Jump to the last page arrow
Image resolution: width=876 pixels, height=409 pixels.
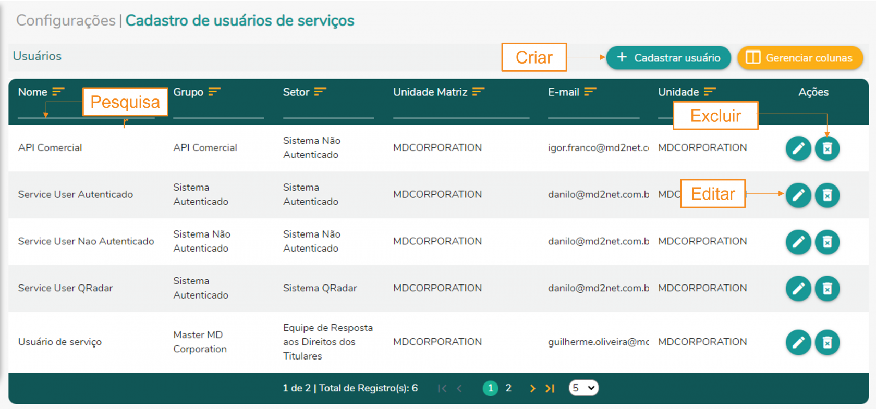pyautogui.click(x=550, y=388)
